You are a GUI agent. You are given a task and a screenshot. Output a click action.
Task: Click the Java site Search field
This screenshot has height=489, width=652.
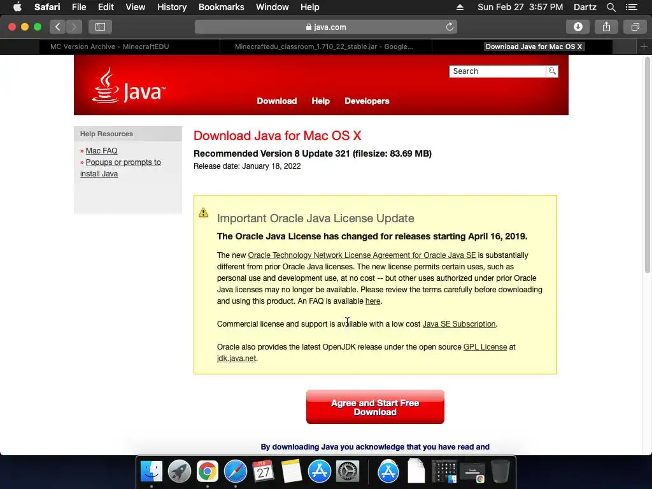pos(497,71)
